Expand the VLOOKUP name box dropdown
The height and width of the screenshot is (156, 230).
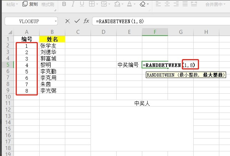coord(56,21)
